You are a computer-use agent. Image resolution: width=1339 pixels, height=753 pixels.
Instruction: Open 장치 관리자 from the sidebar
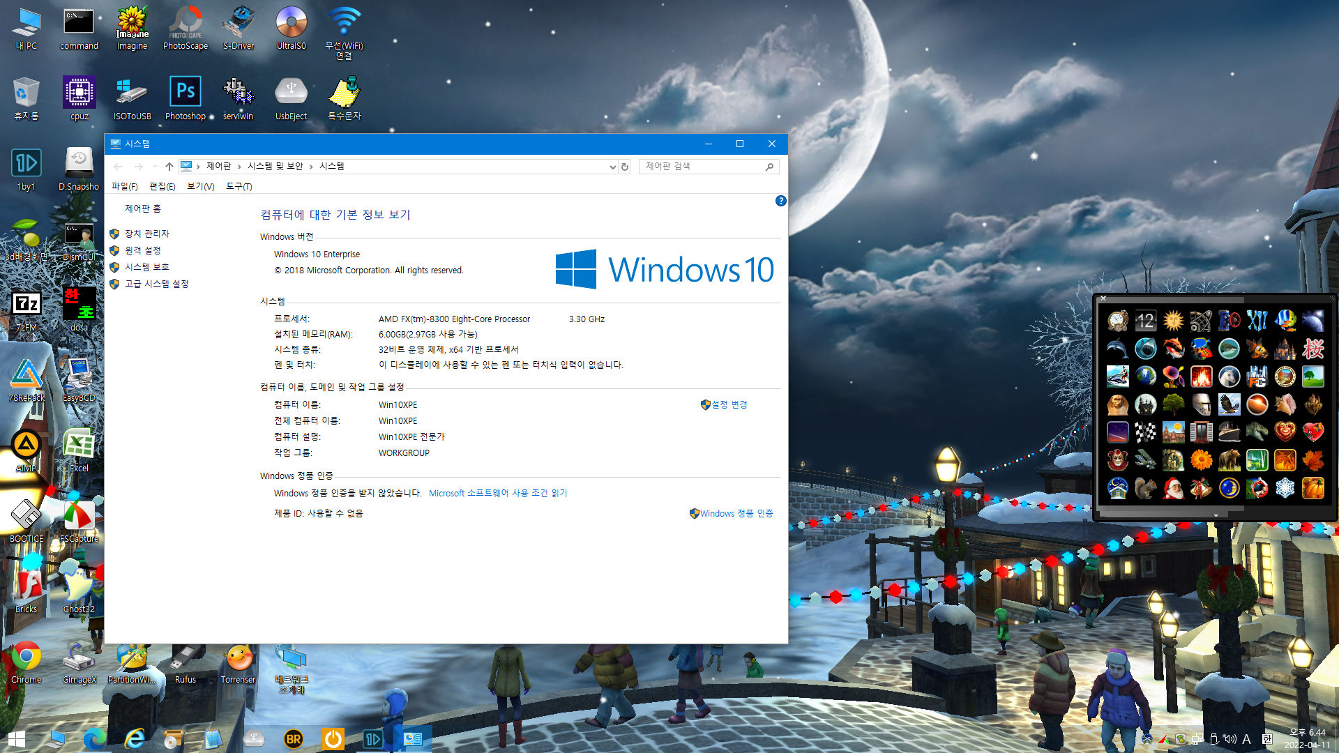point(146,234)
